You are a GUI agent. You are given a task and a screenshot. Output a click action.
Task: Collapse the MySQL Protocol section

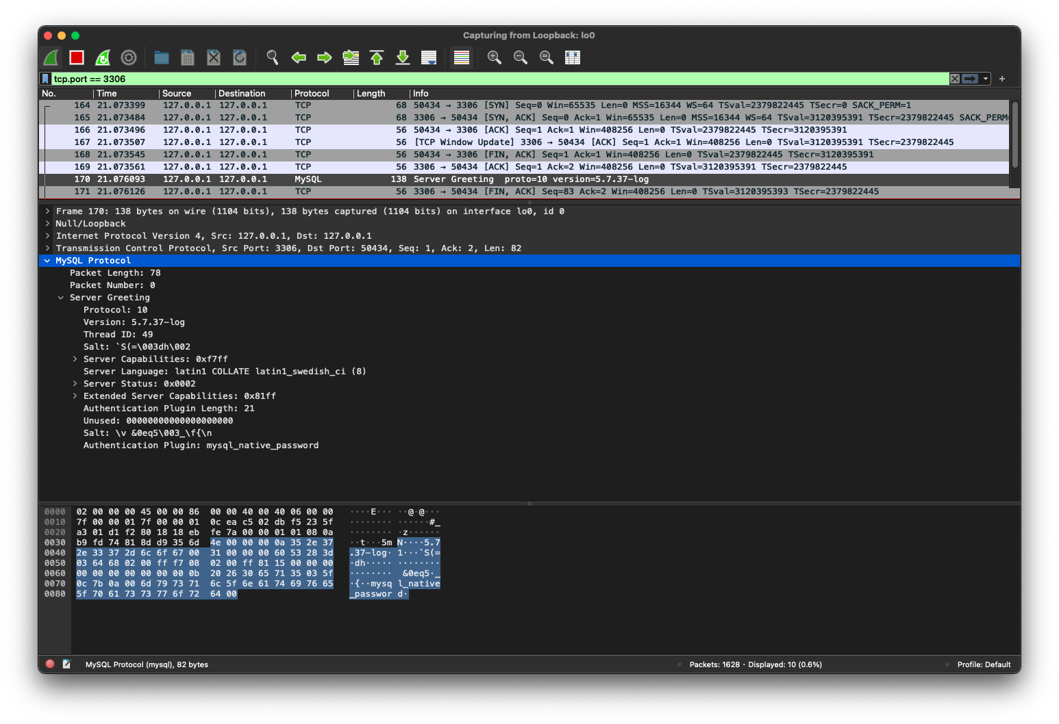click(47, 261)
